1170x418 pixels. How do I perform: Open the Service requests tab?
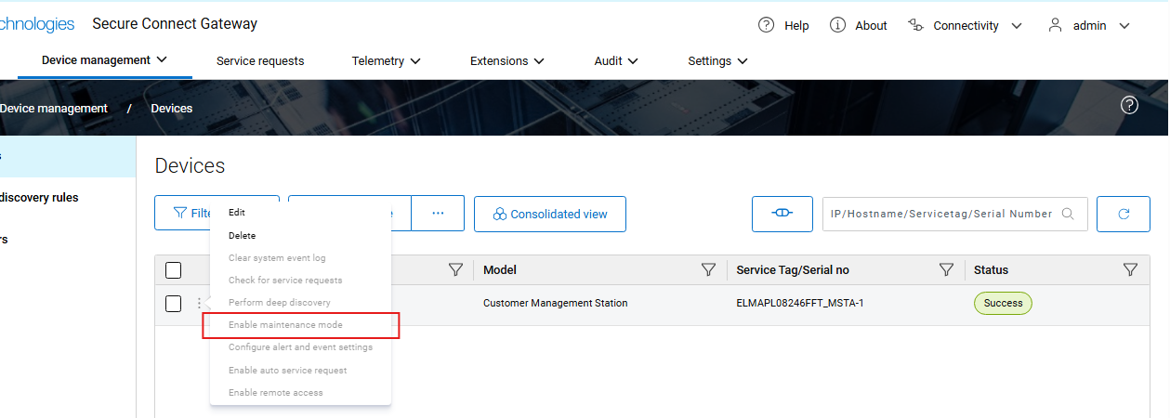[x=260, y=61]
